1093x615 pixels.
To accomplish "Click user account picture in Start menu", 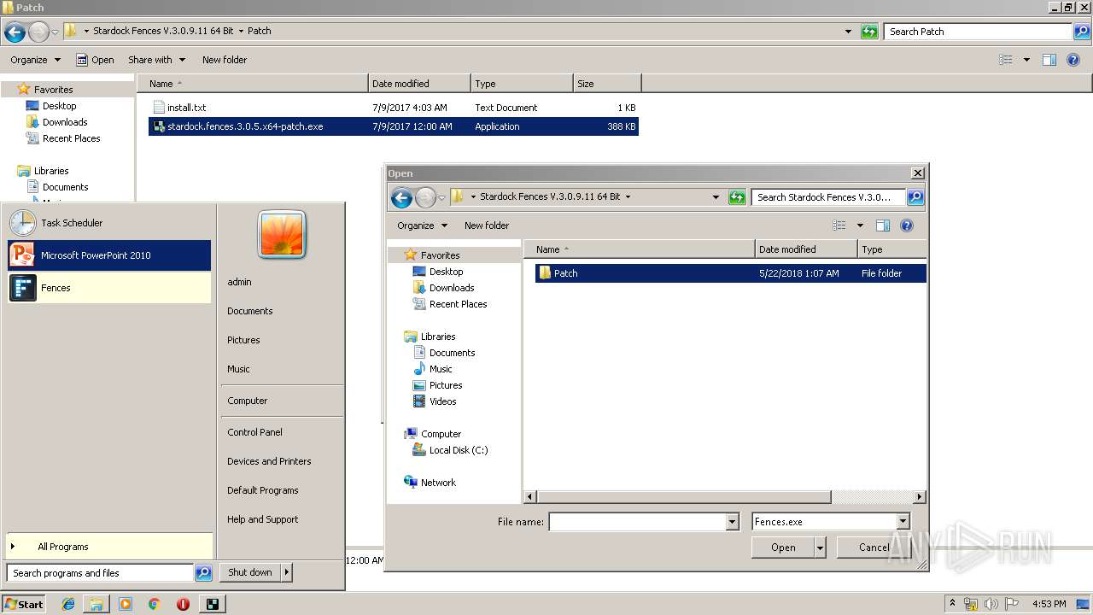I will click(282, 235).
